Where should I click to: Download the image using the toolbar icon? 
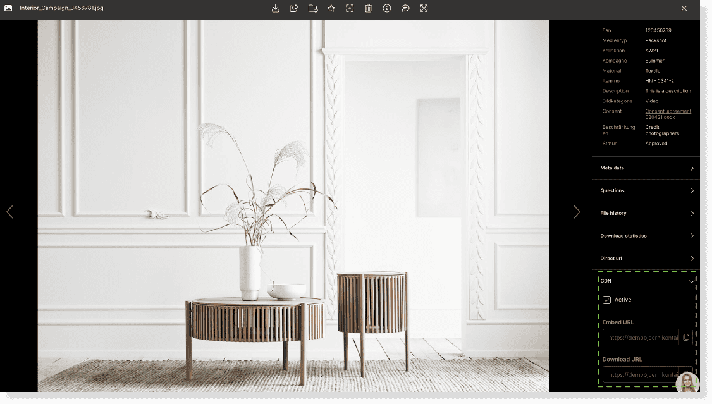click(x=276, y=8)
